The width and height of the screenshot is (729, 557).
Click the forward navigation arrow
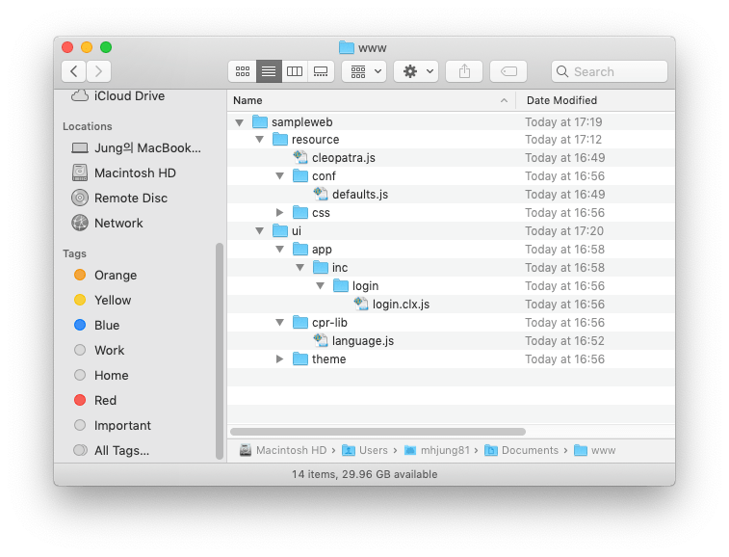98,71
